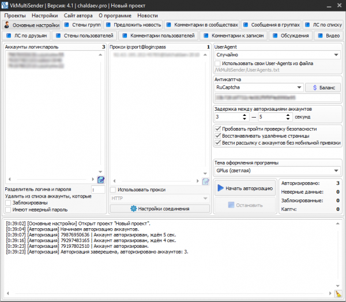This screenshot has height=302, width=346.
Task: Click Начать авторизацию button
Action: 245,188
